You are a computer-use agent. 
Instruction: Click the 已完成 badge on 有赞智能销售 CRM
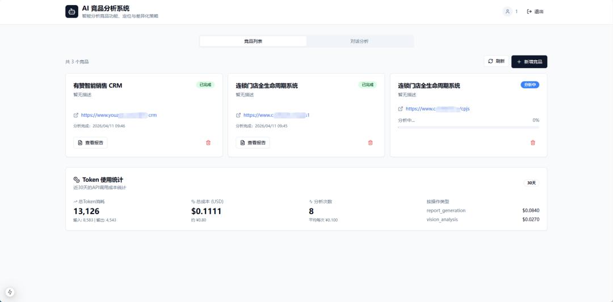tap(205, 84)
